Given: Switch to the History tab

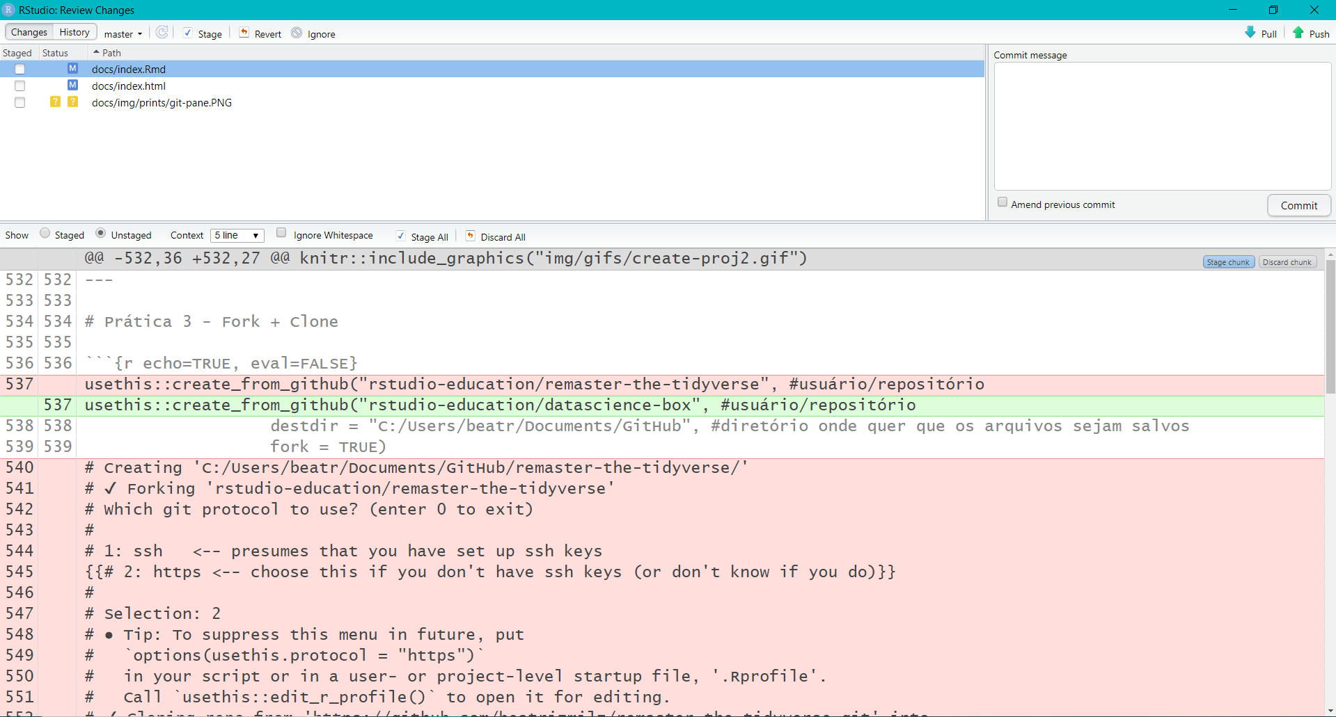Looking at the screenshot, I should [x=74, y=32].
